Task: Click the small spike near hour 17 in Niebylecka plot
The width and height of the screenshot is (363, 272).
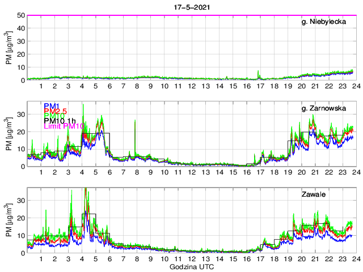Action: coord(258,72)
